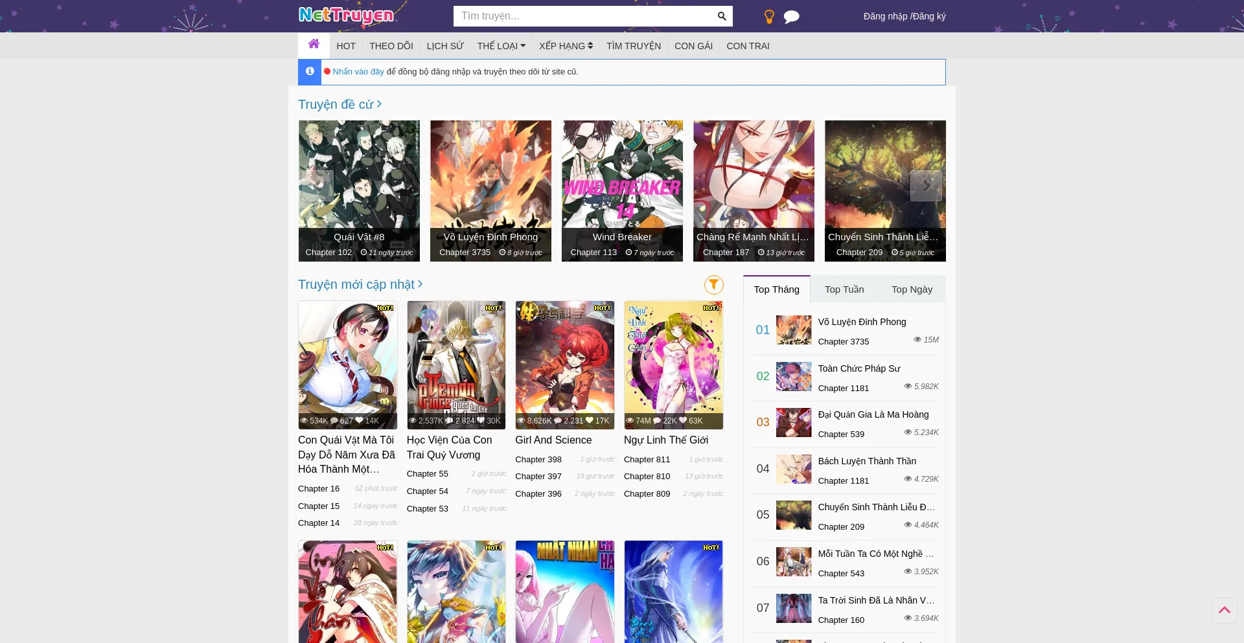
Task: Open the Wind Breaker carousel cover
Action: pos(622,190)
